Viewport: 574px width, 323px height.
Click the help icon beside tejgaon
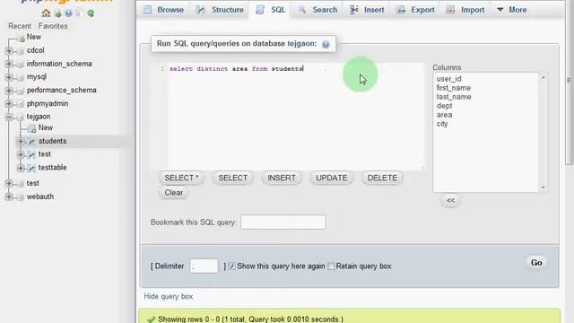tap(326, 44)
